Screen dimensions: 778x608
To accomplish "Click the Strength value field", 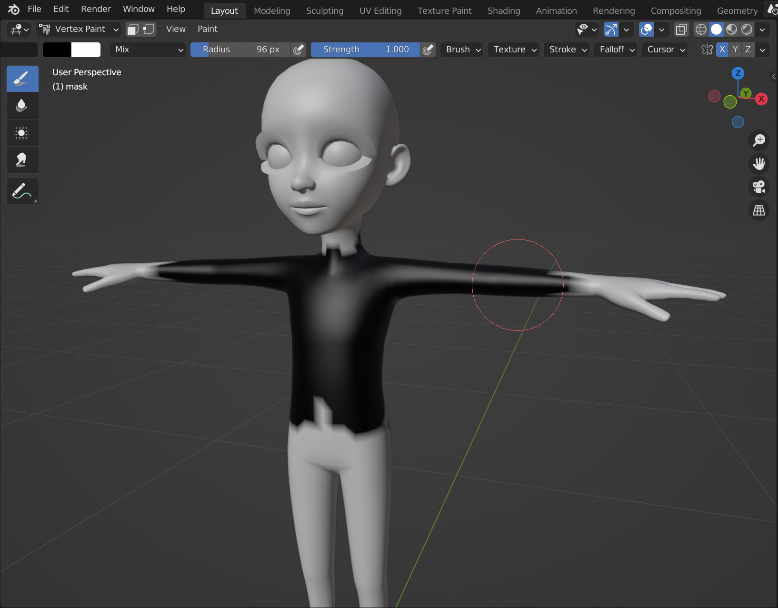I will point(365,50).
